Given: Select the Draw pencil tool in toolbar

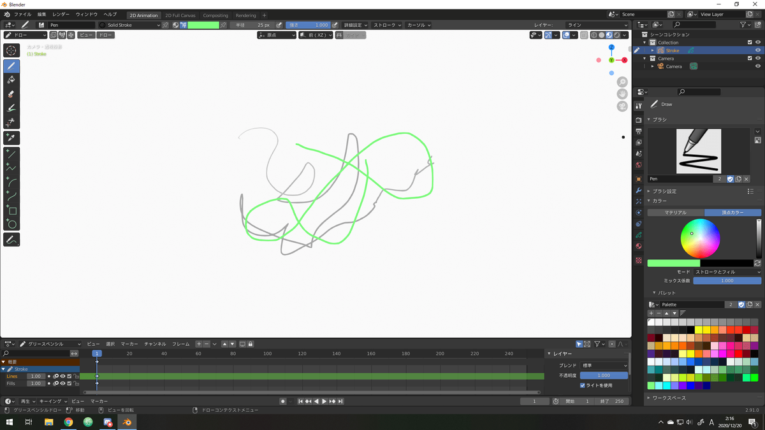Looking at the screenshot, I should (11, 66).
